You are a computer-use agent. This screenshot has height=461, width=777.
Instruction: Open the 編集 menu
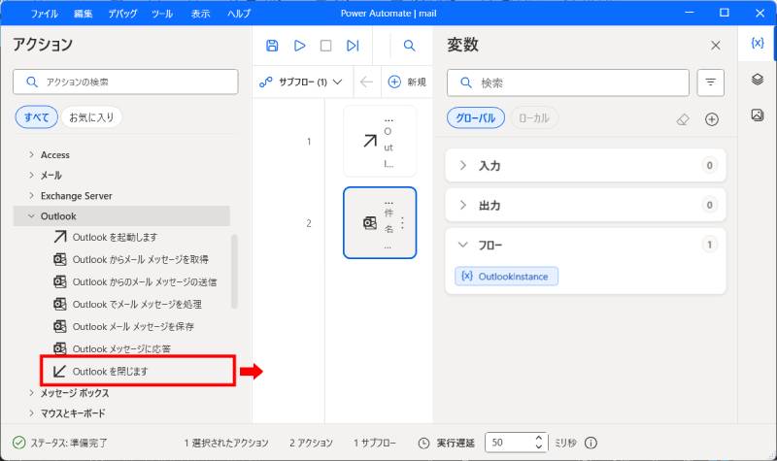tap(84, 14)
